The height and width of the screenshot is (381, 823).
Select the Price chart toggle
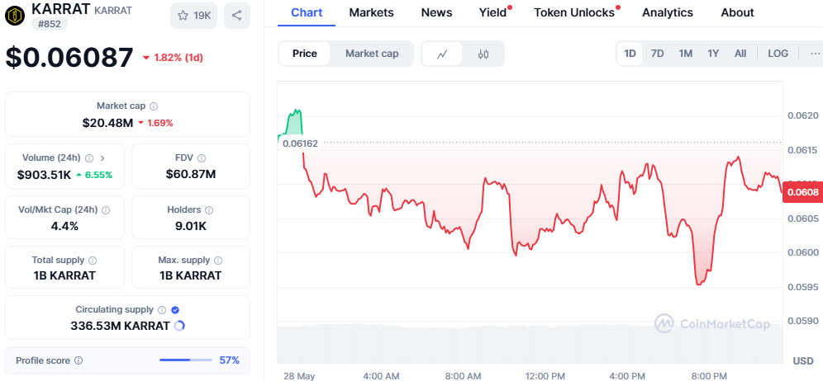[305, 54]
